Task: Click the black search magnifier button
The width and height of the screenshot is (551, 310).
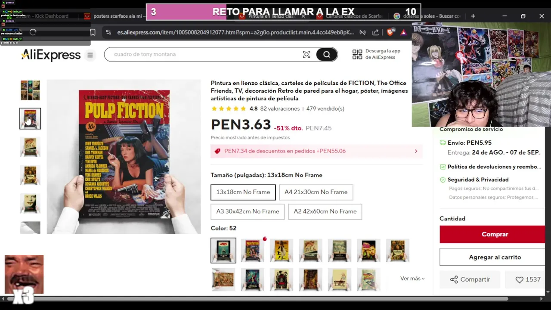Action: pyautogui.click(x=327, y=54)
